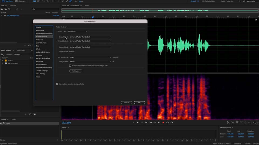Expand the BLEND volume in Media Browser
Screen dimensions: 259x145
[2, 61]
